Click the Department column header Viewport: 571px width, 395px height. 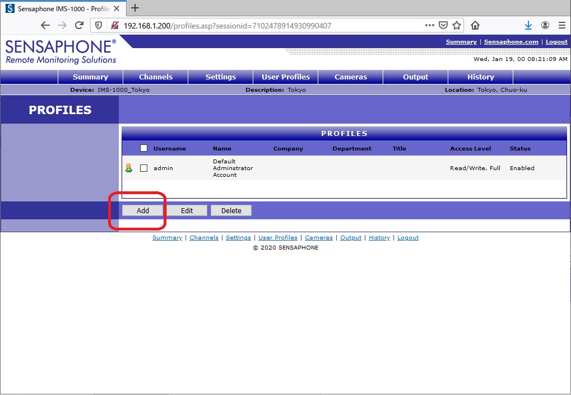[352, 148]
